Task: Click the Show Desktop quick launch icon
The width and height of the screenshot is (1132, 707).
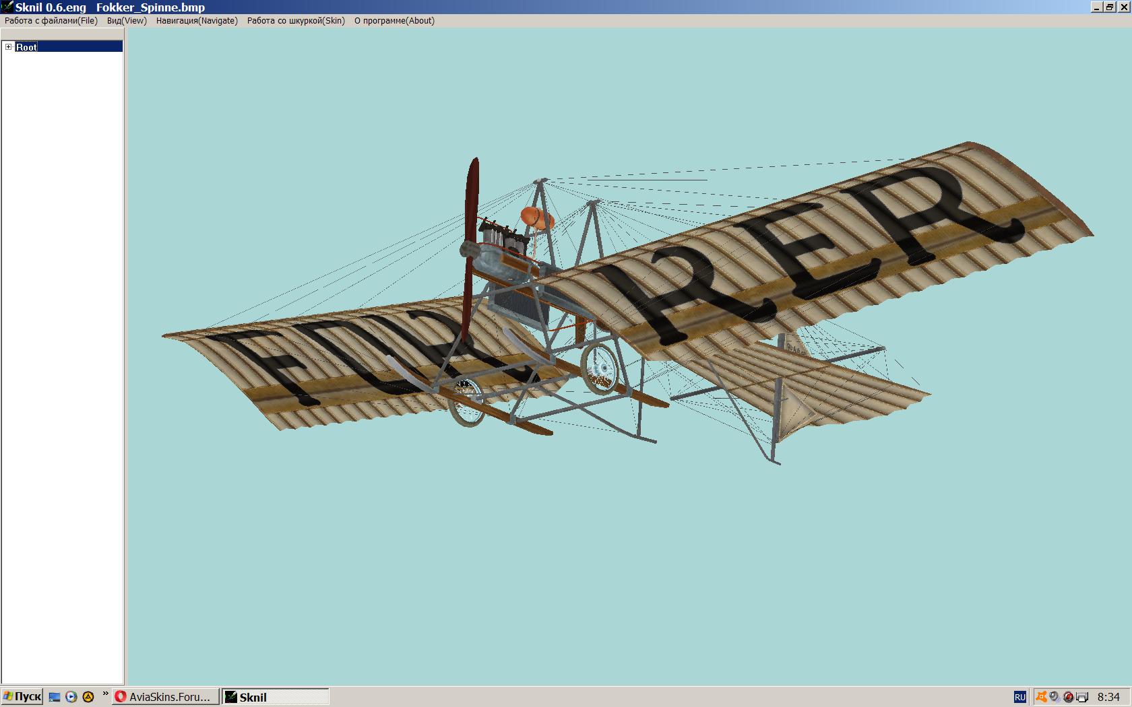Action: 55,697
